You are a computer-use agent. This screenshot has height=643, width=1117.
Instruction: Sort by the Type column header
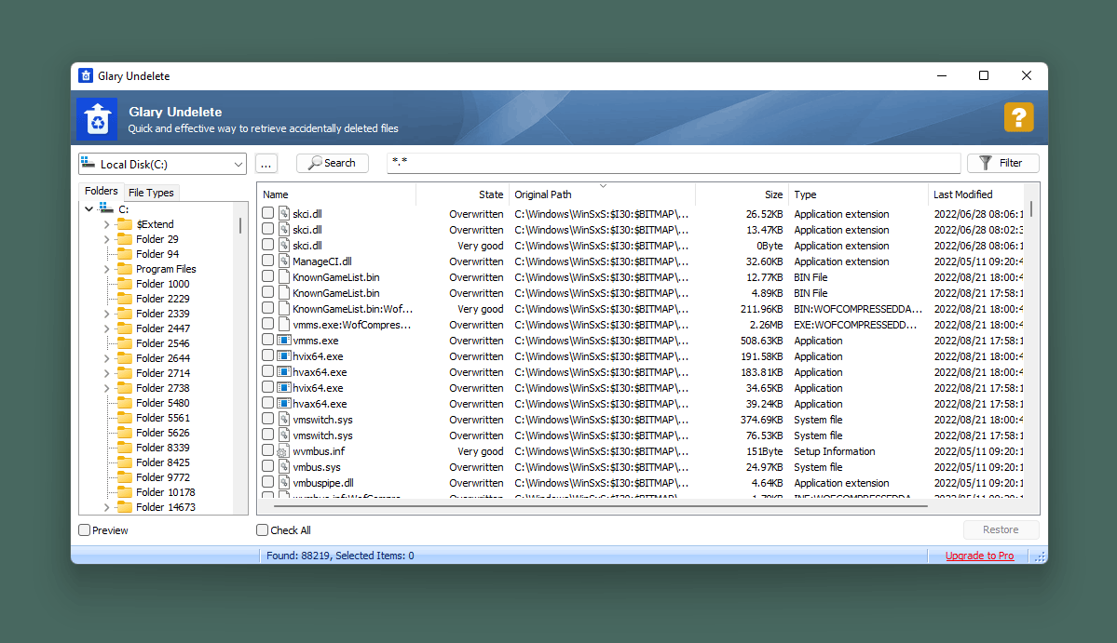pyautogui.click(x=858, y=194)
